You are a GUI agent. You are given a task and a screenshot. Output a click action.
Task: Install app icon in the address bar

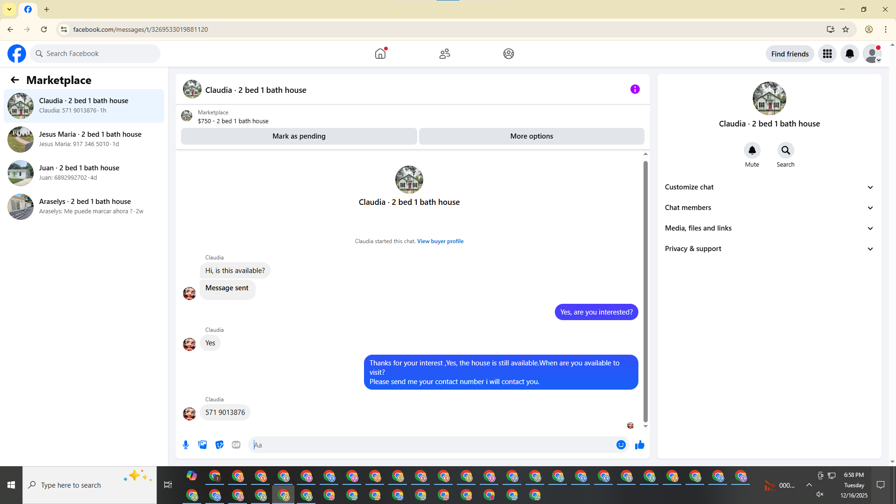[x=831, y=29]
